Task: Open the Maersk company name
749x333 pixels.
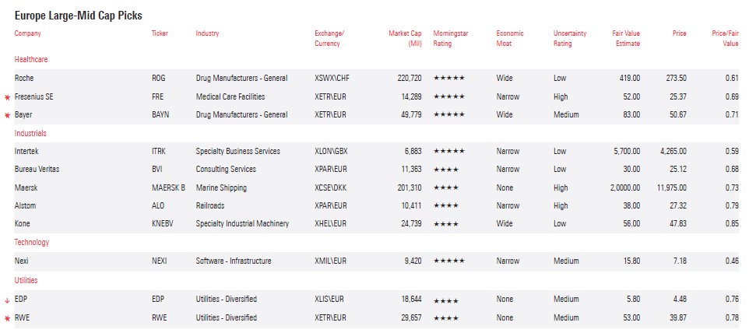Action: tap(26, 188)
